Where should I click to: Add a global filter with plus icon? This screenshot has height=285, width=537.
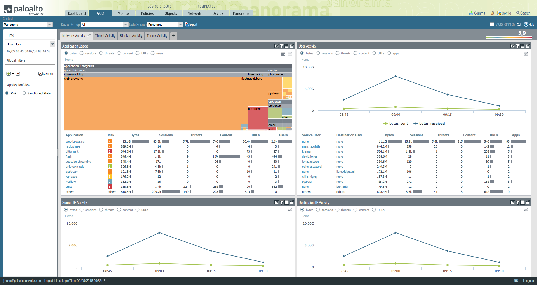[x=9, y=74]
